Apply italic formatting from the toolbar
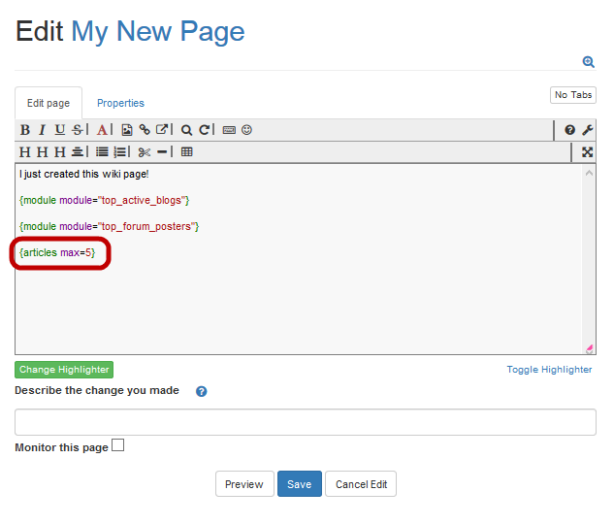 coord(42,130)
